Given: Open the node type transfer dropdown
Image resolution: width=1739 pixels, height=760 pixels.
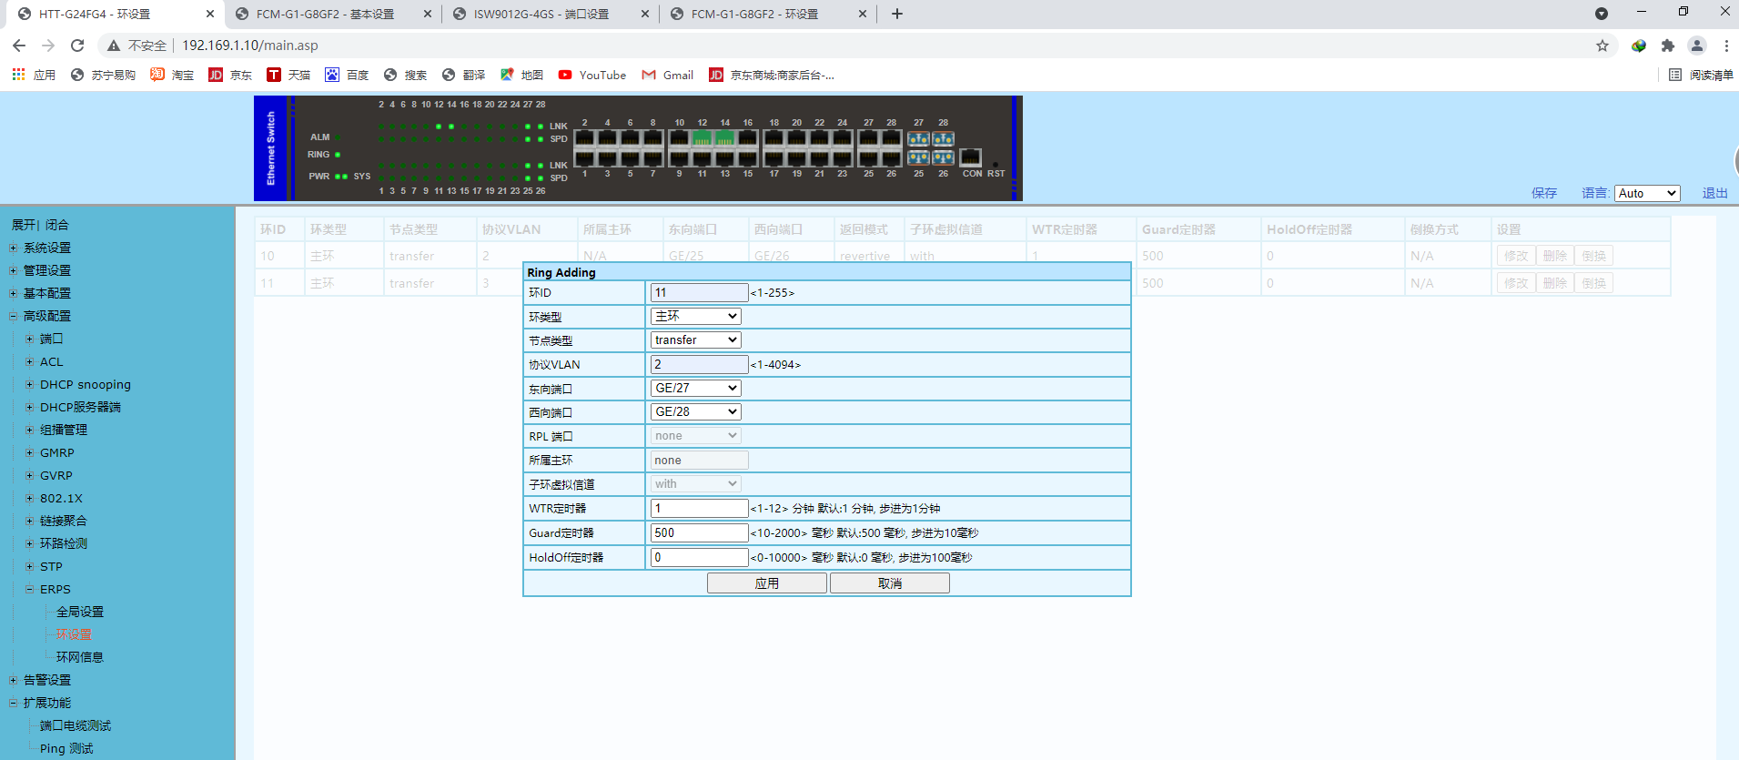Looking at the screenshot, I should (696, 339).
